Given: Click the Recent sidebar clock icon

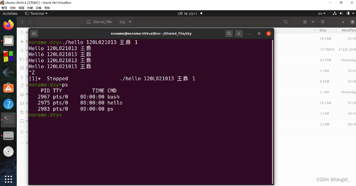Looking at the screenshot, I should [x=22, y=32].
